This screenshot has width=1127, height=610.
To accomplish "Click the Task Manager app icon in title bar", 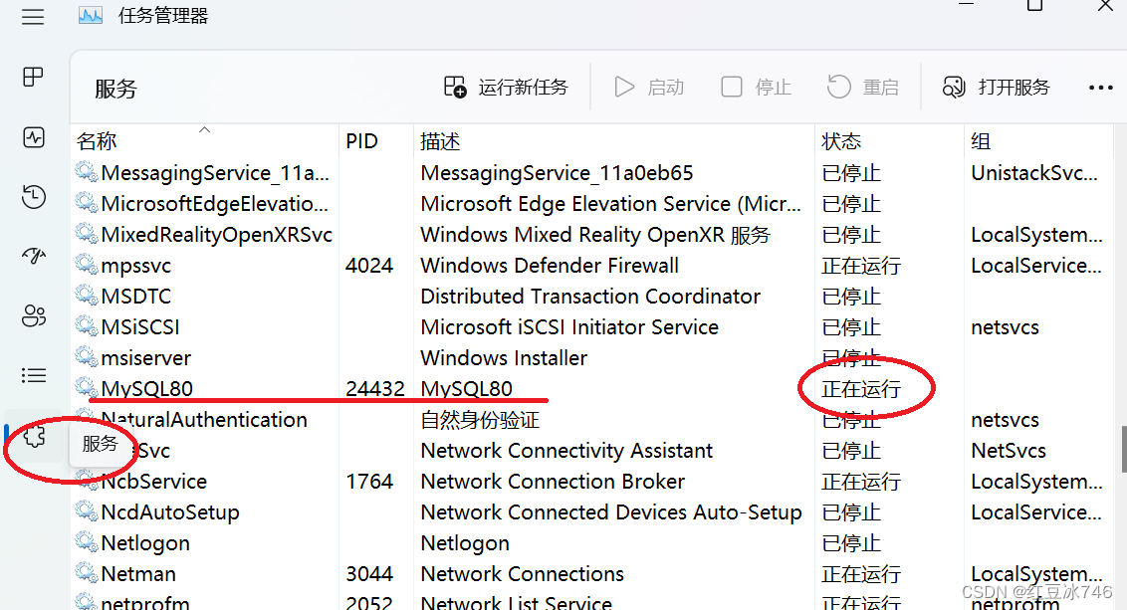I will 91,16.
